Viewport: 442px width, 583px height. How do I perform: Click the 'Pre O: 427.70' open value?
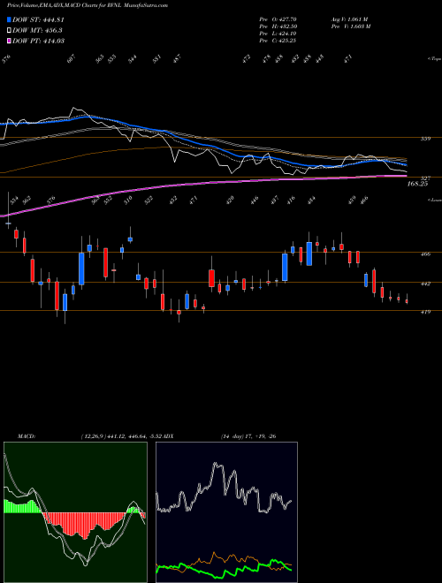[x=278, y=19]
